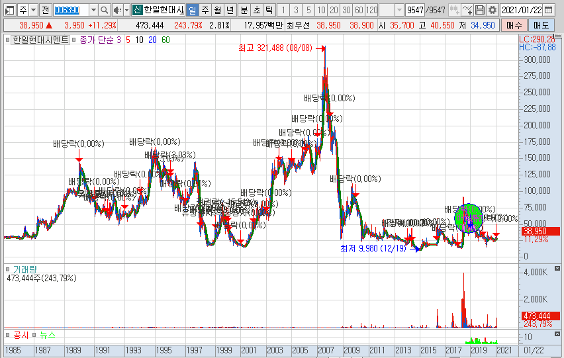Switch chart to 분 (minute) period
Image resolution: width=564 pixels, height=358 pixels.
coord(244,10)
